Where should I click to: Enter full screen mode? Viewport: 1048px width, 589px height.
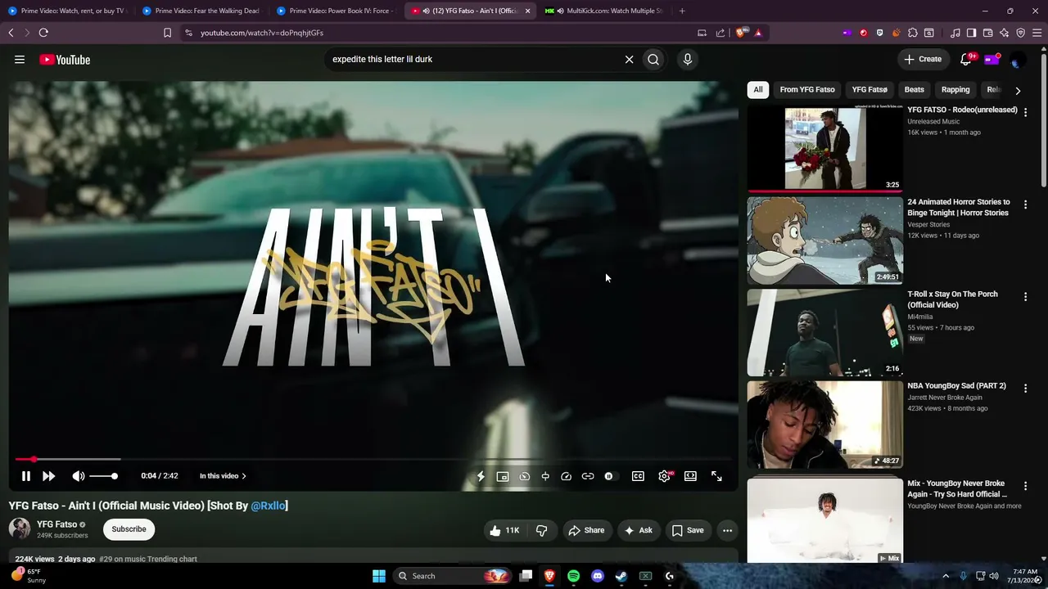click(x=716, y=476)
